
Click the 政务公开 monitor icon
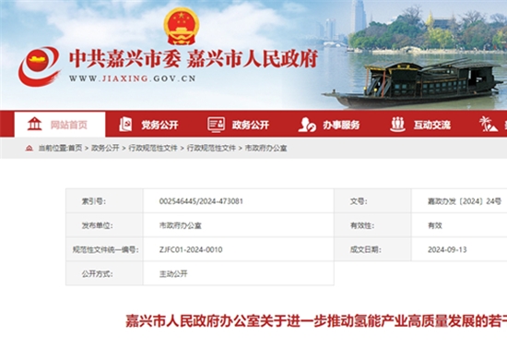coord(216,125)
